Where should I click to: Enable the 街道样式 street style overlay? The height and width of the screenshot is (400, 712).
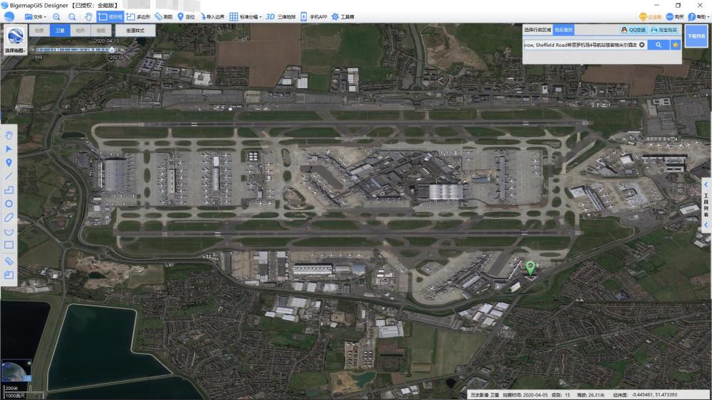[135, 31]
